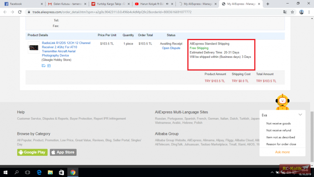The image size is (314, 177).
Task: Open the Chrome three-dot menu
Action: (x=309, y=12)
